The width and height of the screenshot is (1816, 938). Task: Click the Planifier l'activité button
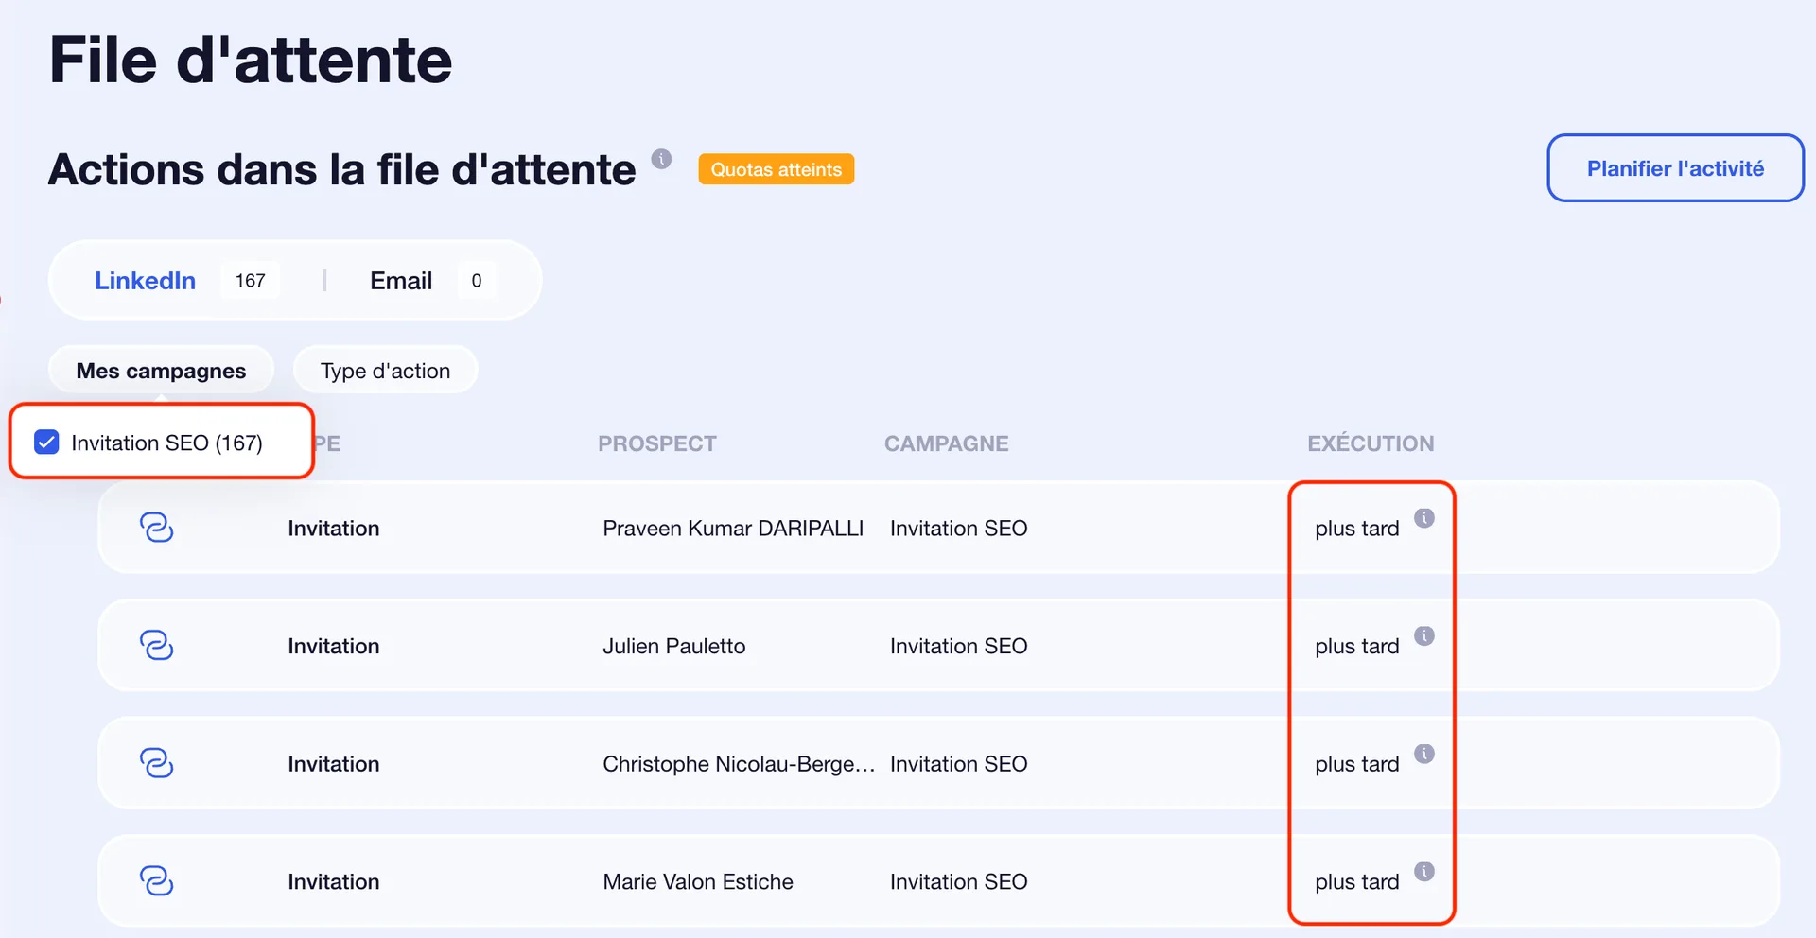[x=1675, y=168]
